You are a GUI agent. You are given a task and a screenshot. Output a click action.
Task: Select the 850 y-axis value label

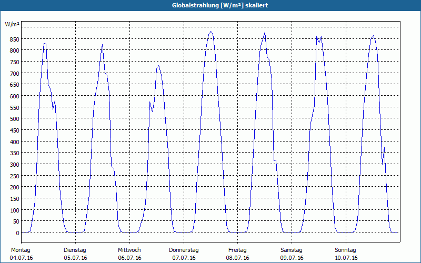click(14, 39)
